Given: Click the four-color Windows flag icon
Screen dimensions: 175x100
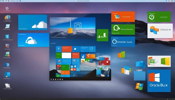Looking at the screenshot, I should 139,86.
